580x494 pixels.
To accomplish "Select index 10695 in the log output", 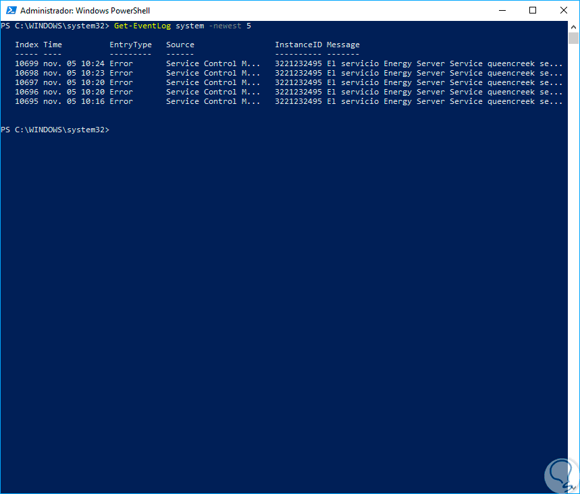I will (x=26, y=101).
